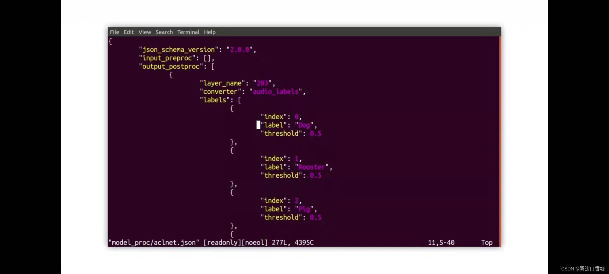Image resolution: width=609 pixels, height=274 pixels.
Task: Click the "Rooster" label value
Action: click(312, 167)
